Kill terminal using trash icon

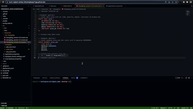click(189, 78)
